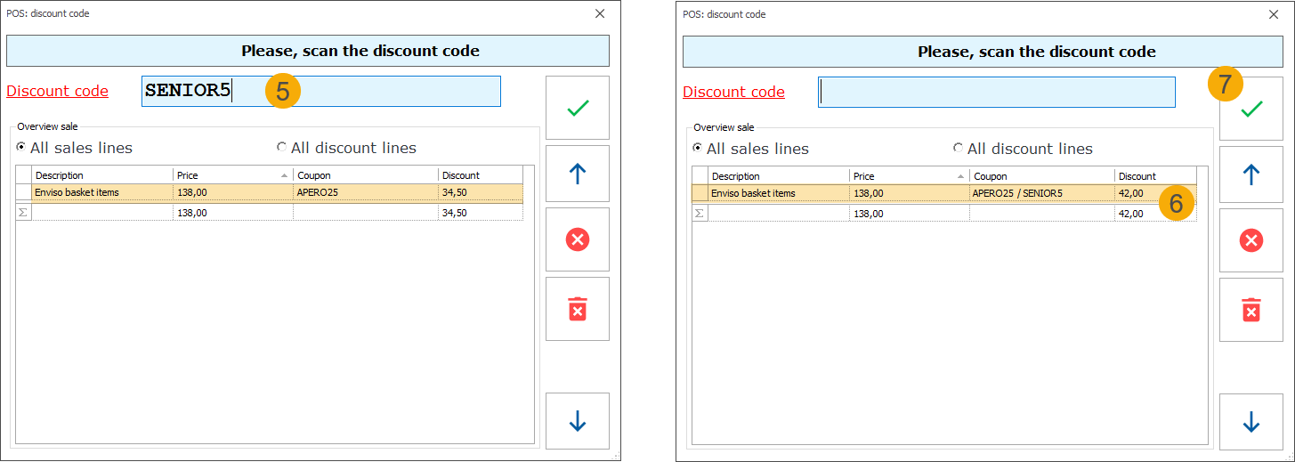This screenshot has width=1295, height=462.
Task: Open the red 'Discount code' link in the left dialog
Action: coord(57,91)
